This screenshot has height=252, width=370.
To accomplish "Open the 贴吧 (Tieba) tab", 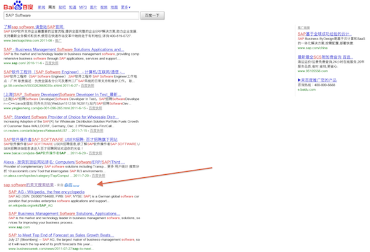I will tap(62, 7).
